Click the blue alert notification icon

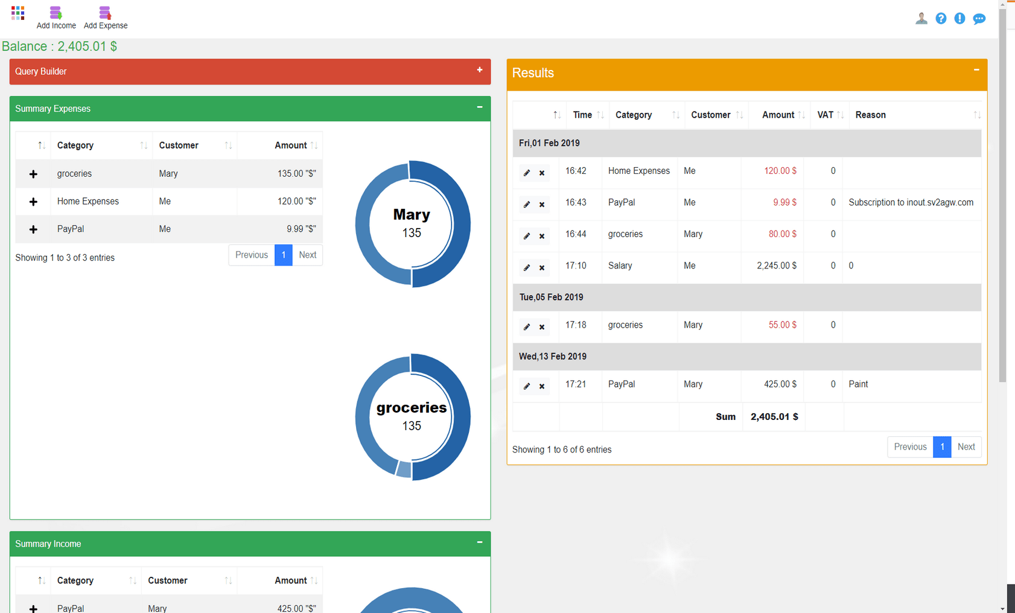point(959,19)
